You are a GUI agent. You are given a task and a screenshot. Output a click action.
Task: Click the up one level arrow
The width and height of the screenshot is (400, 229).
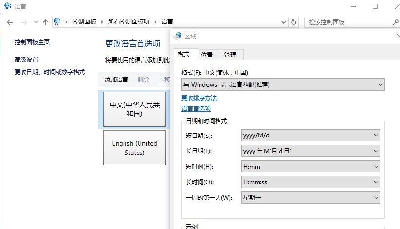pos(46,22)
